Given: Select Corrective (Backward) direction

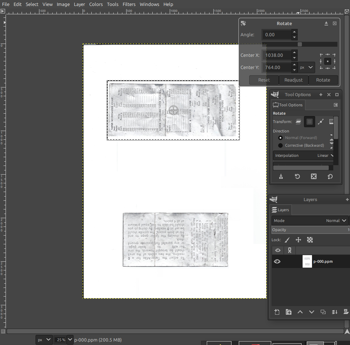Looking at the screenshot, I should [x=281, y=145].
